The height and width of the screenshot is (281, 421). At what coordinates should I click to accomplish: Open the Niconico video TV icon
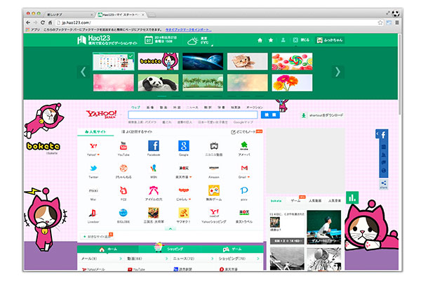coord(214,146)
